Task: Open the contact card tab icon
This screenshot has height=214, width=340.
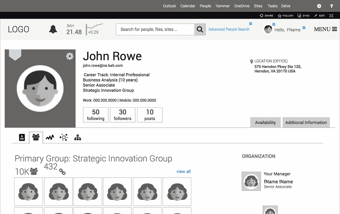Action: point(22,137)
